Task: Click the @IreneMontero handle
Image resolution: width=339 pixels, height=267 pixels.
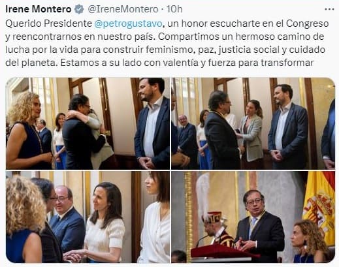Action: pyautogui.click(x=123, y=9)
